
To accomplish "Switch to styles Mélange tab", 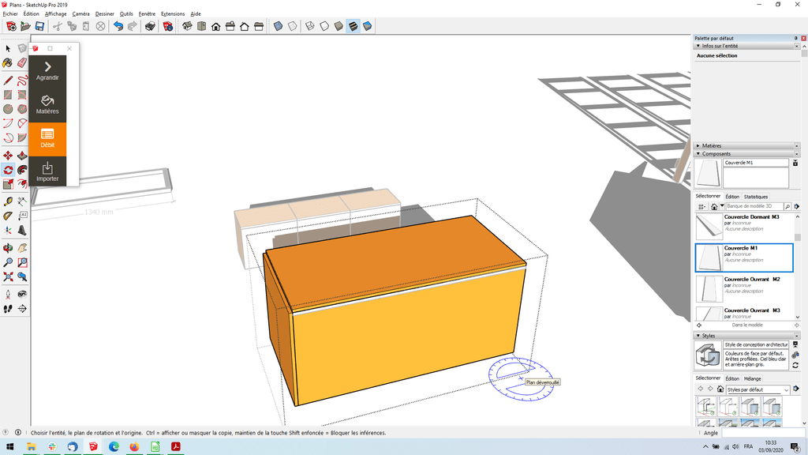I will point(752,378).
